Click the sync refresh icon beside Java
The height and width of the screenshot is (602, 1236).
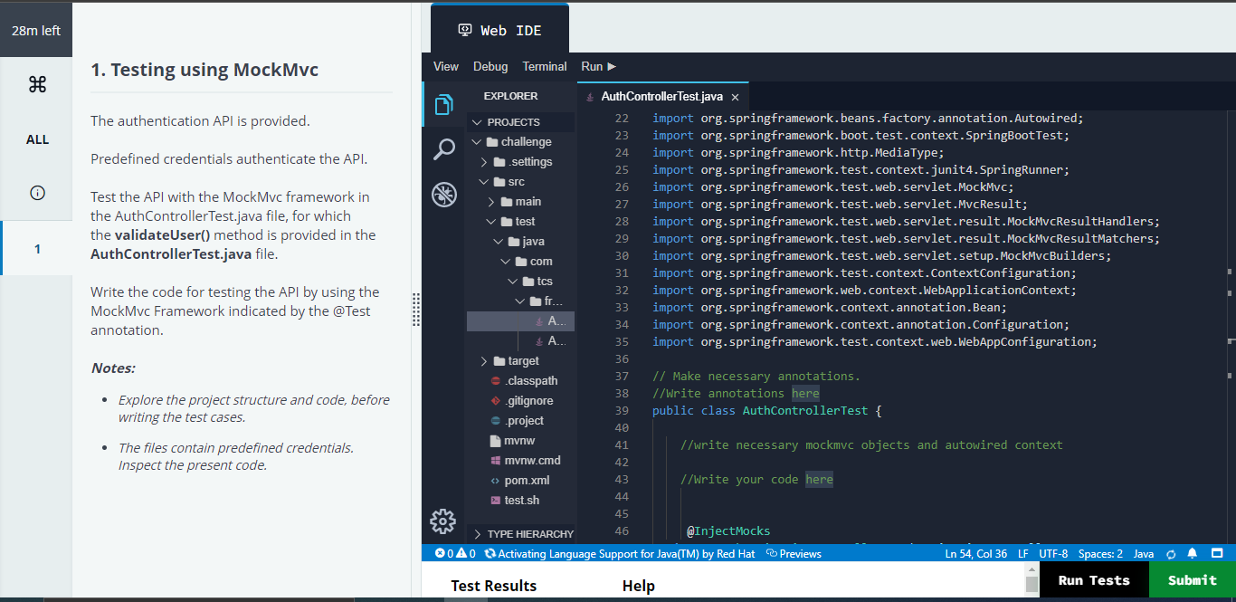coord(1171,553)
